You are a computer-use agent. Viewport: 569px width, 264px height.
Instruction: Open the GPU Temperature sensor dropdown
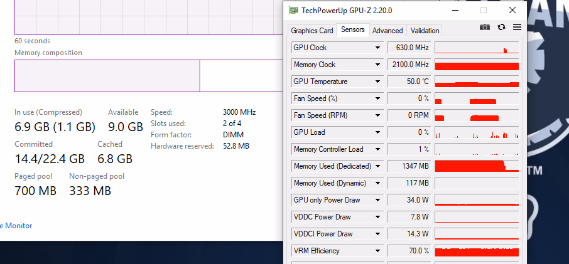click(x=377, y=82)
